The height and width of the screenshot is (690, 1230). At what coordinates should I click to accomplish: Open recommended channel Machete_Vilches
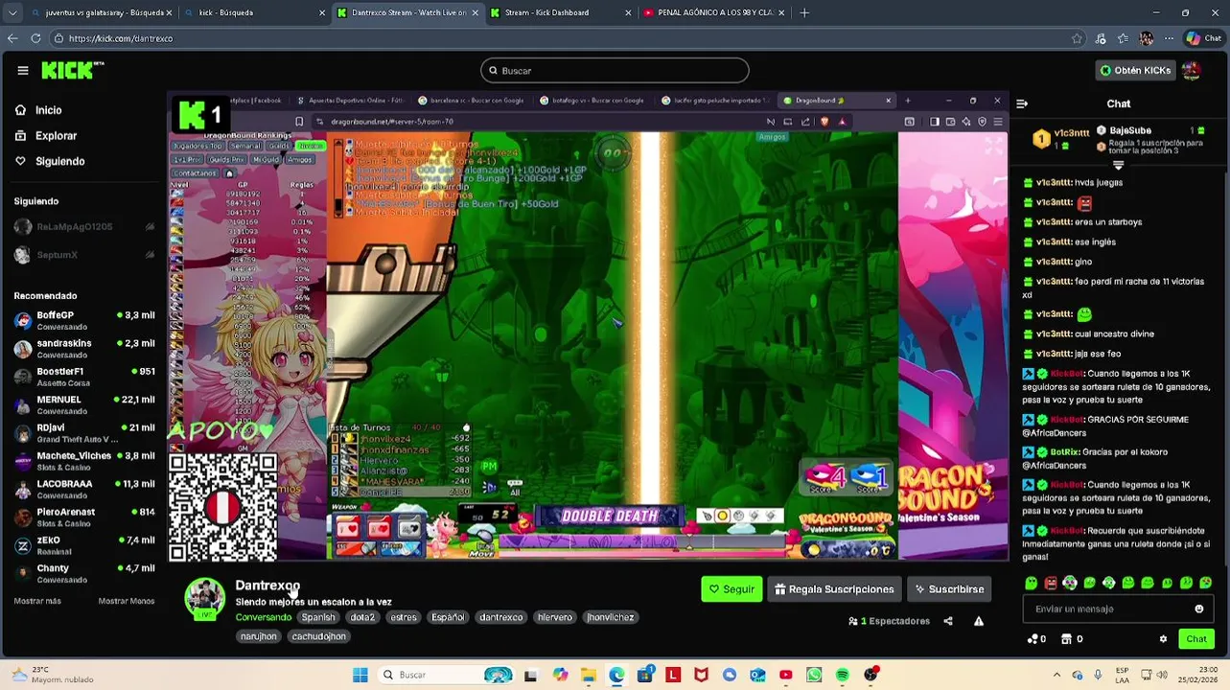(x=84, y=461)
